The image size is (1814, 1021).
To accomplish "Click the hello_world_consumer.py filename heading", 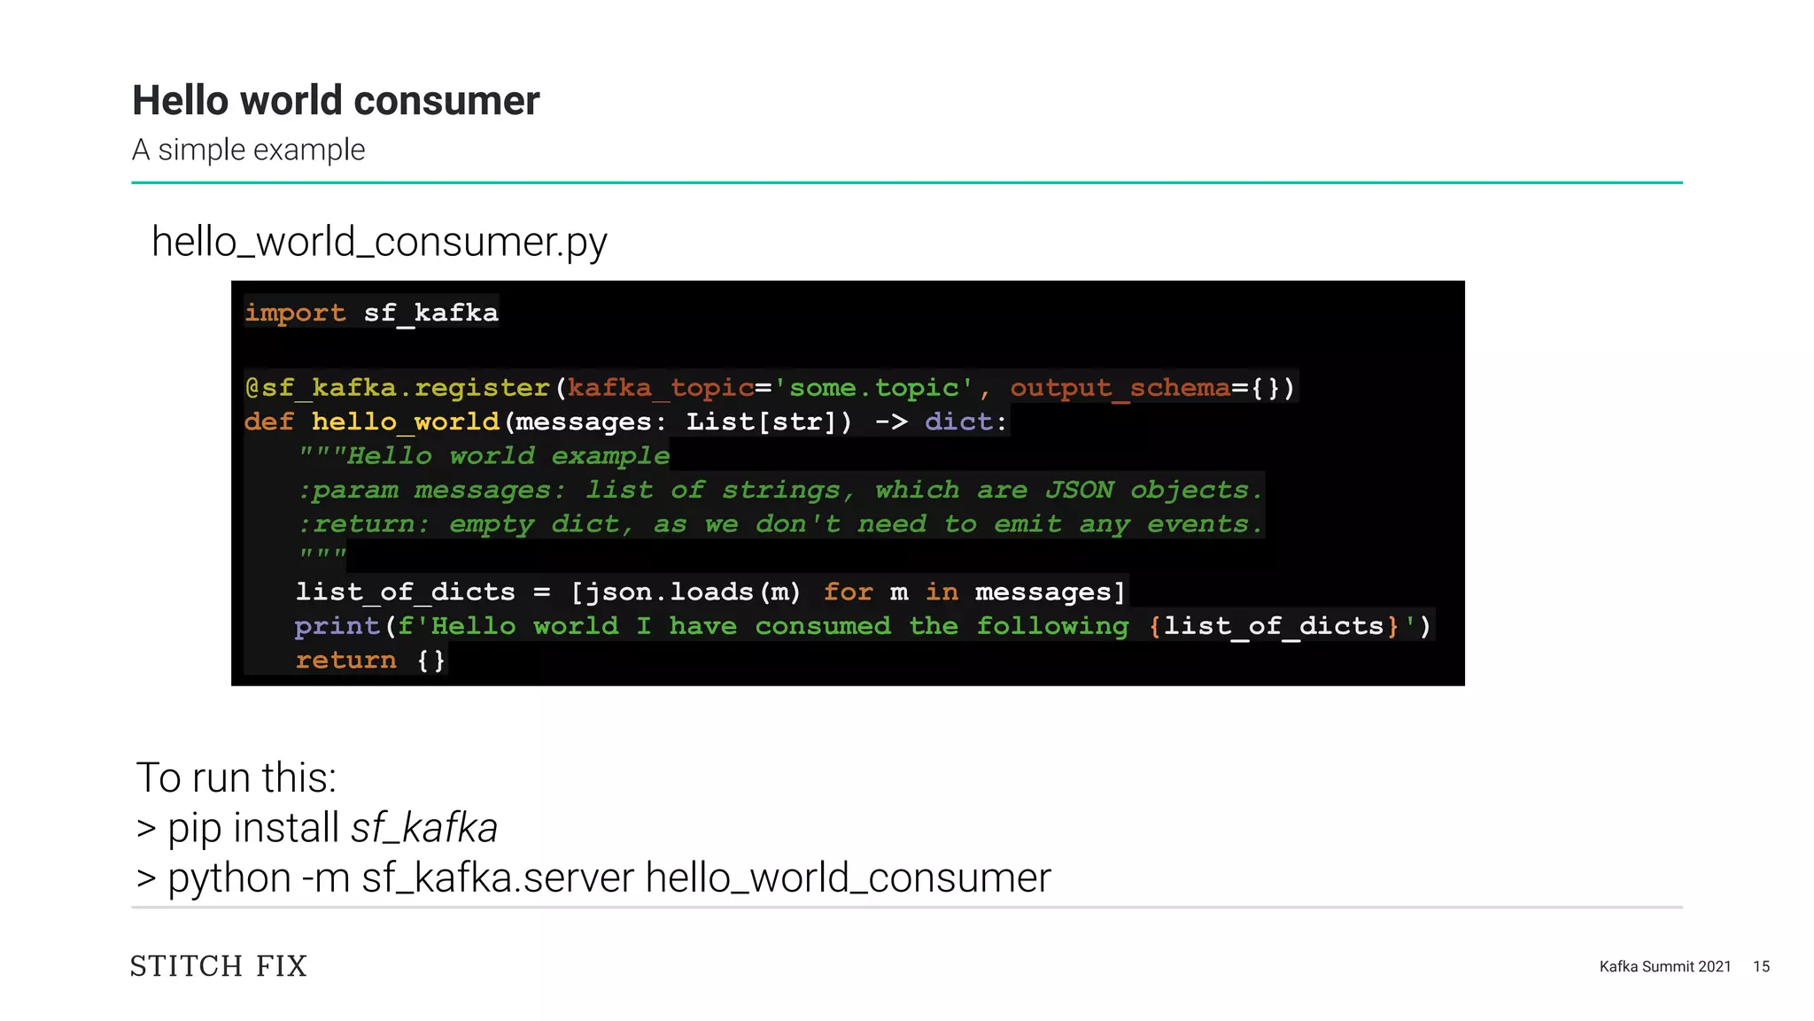I will [x=379, y=242].
